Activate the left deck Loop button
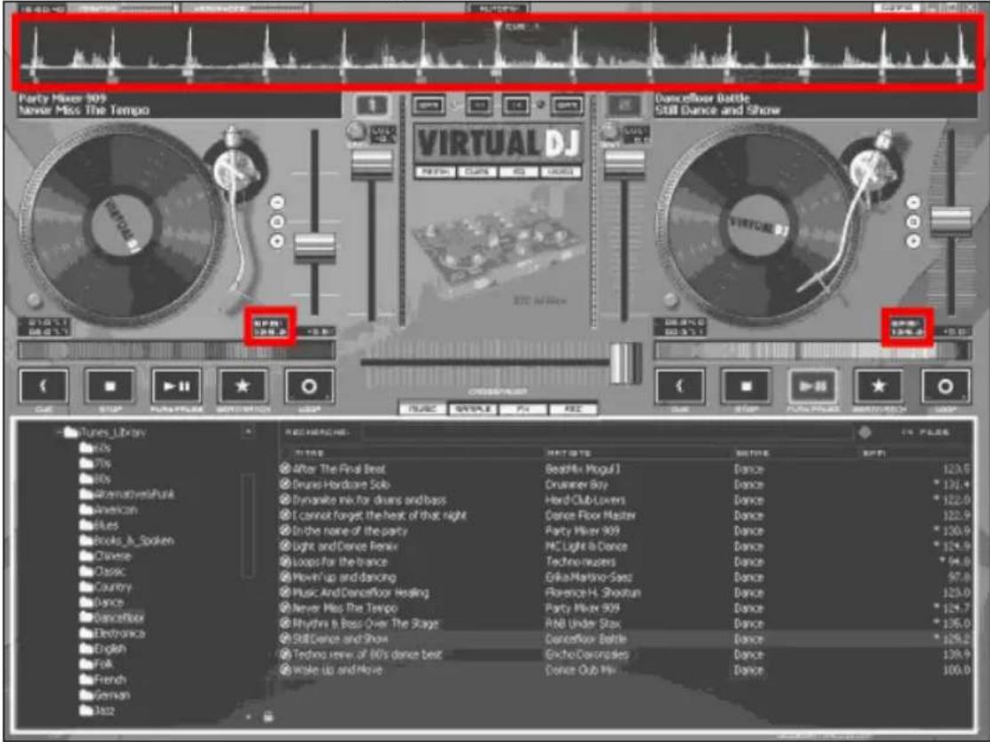Viewport: 990px width, 742px height. point(308,386)
